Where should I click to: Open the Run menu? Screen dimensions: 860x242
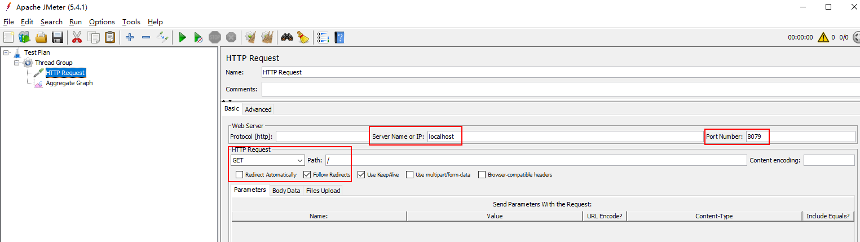(76, 22)
